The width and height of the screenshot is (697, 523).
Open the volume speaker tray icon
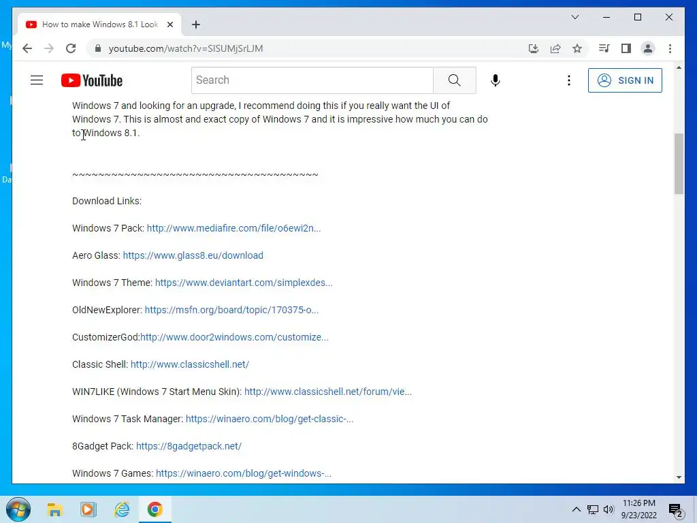pyautogui.click(x=609, y=509)
